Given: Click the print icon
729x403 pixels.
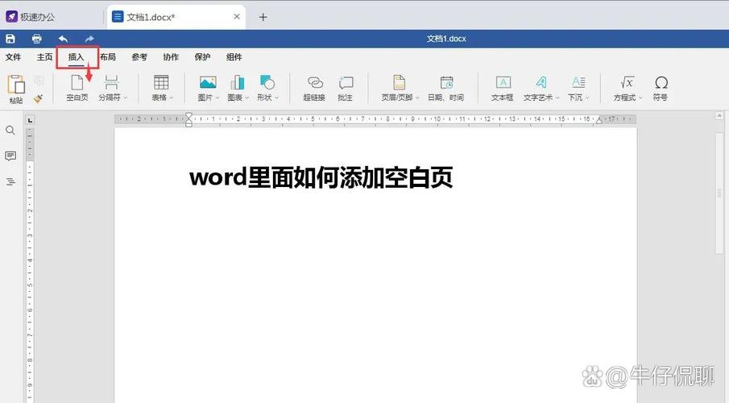Looking at the screenshot, I should [x=37, y=39].
